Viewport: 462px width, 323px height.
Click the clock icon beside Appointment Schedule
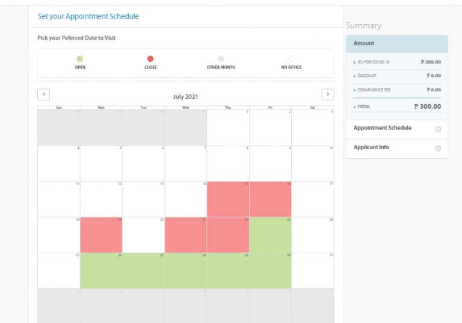[437, 129]
